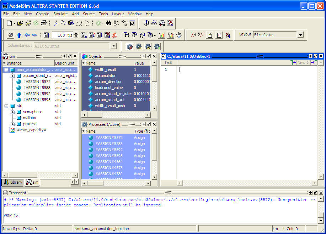
Task: Click the run length 100 ps field
Action: click(62, 35)
